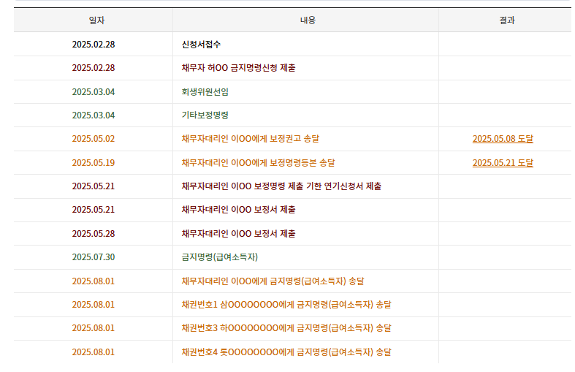Select the '채권번호4 롯OOOOOOOO' delivery entry
575x372 pixels.
click(x=286, y=352)
